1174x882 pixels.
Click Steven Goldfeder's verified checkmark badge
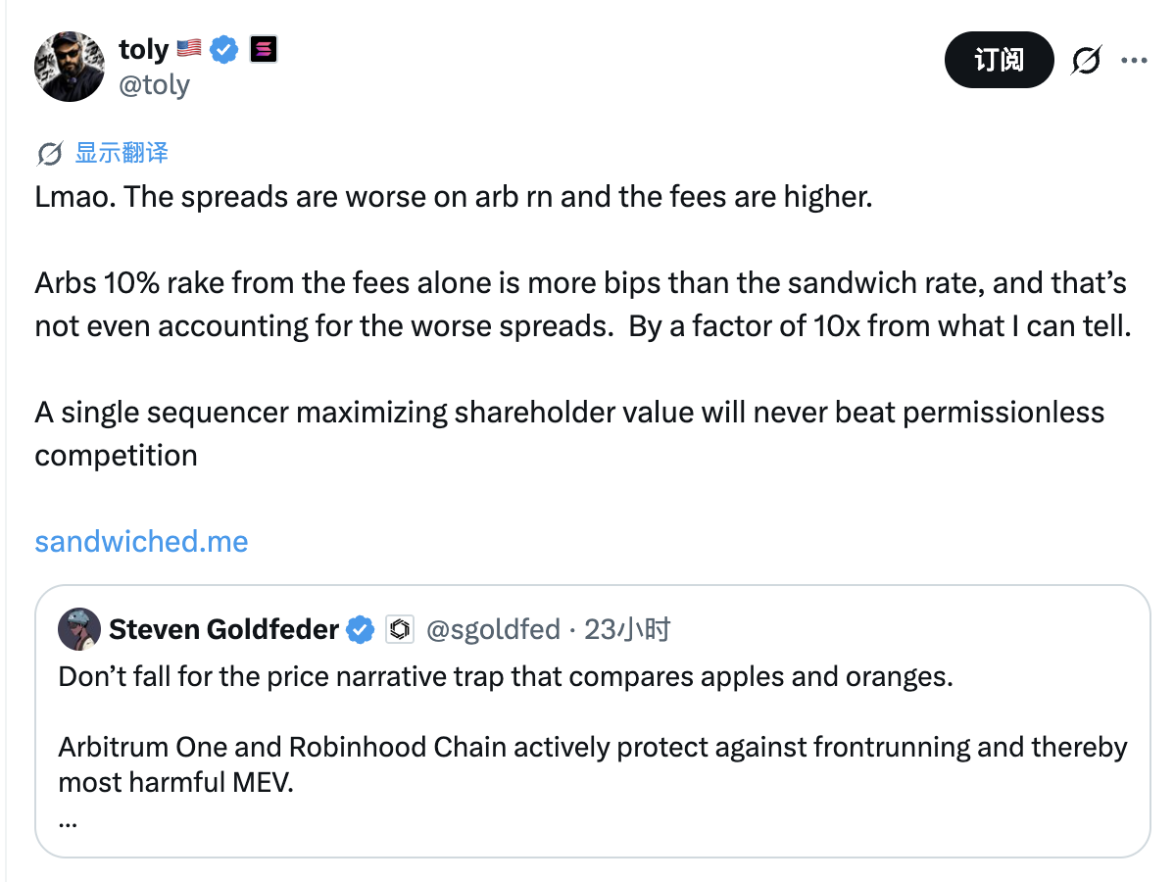coord(360,630)
